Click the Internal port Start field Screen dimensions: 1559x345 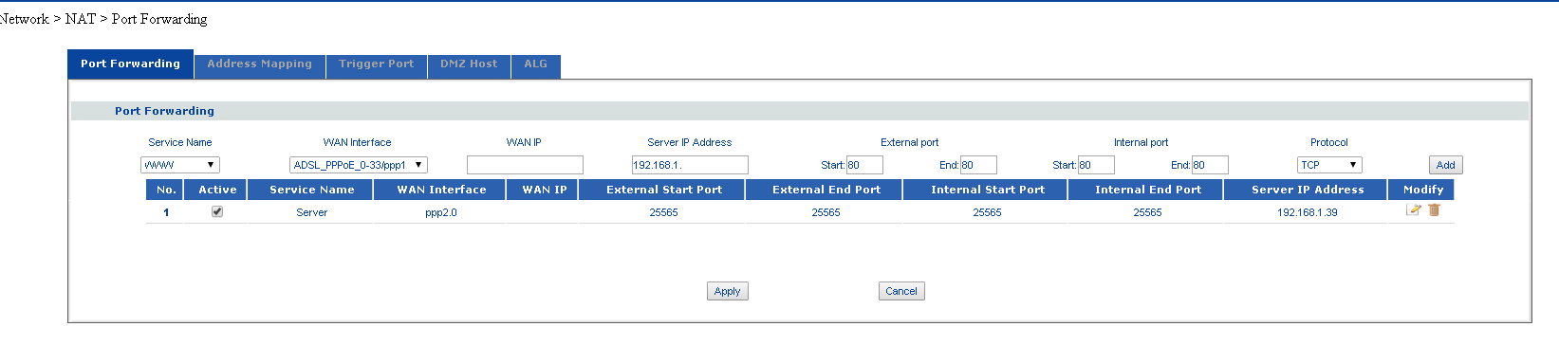pyautogui.click(x=1096, y=165)
